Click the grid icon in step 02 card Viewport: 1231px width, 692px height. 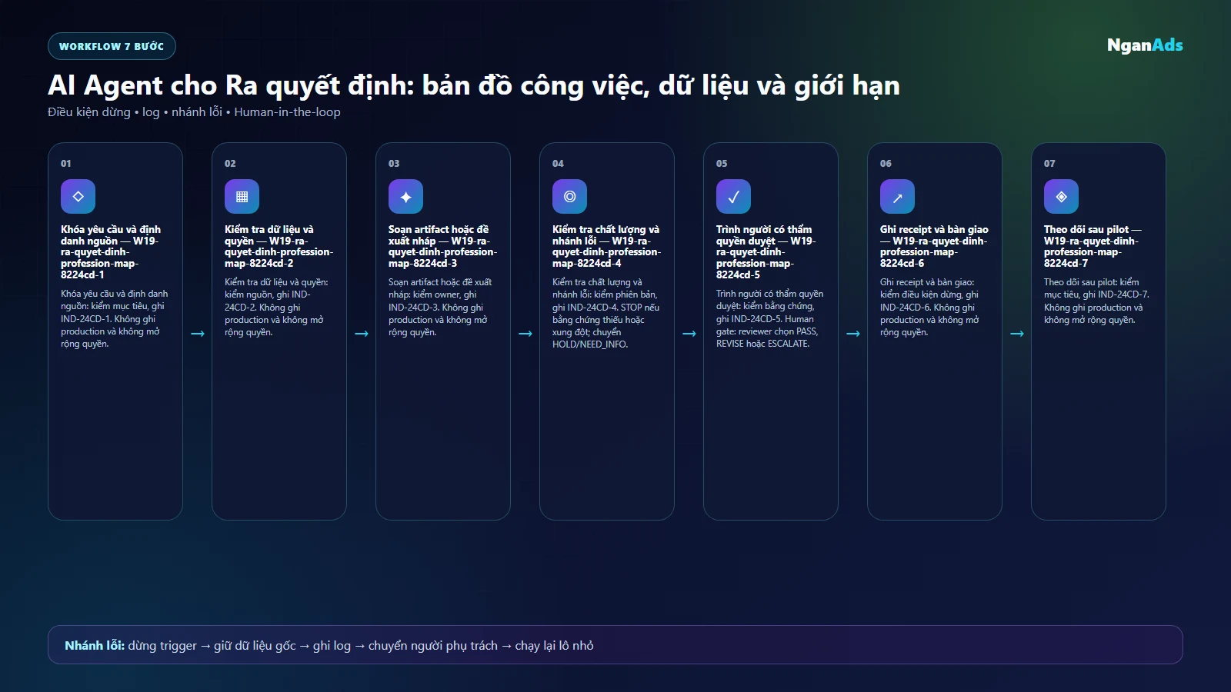tap(242, 197)
